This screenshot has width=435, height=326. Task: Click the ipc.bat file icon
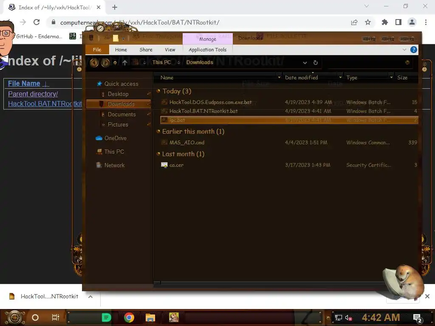[x=164, y=120]
